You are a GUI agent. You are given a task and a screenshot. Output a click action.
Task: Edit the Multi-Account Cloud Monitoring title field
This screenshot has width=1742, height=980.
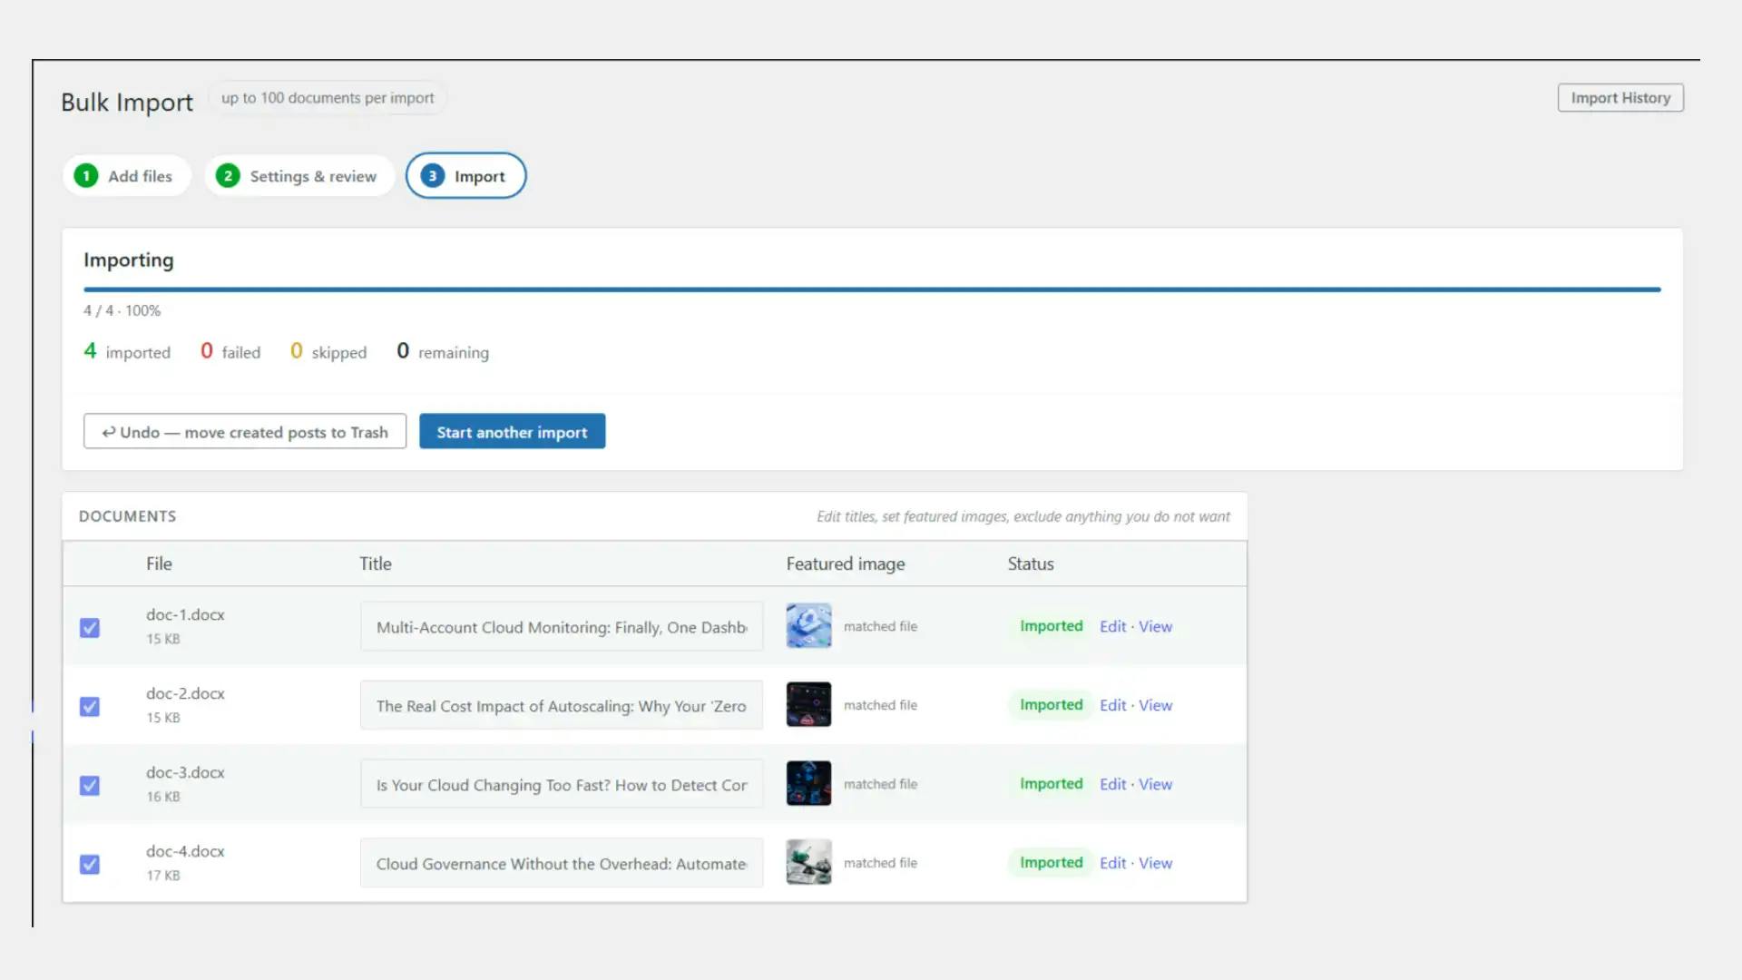point(562,627)
